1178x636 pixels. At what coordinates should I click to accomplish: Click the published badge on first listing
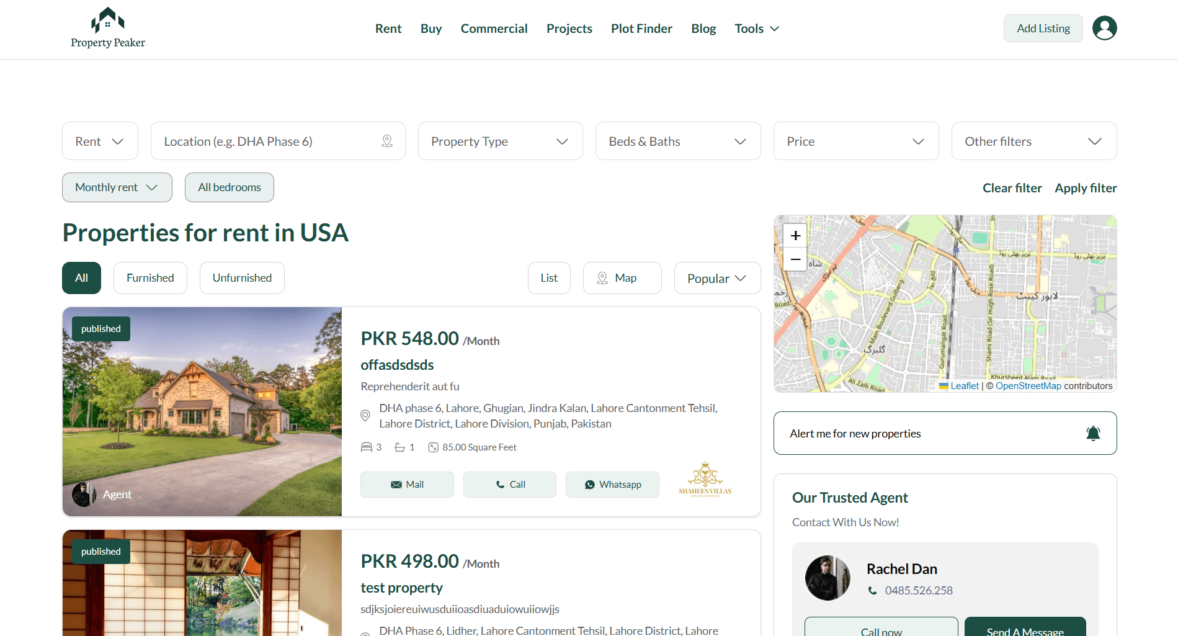tap(101, 329)
